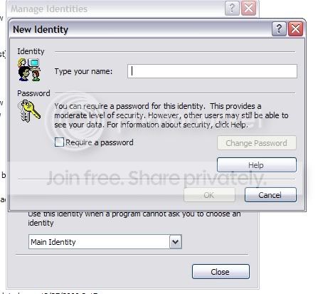This screenshot has width=318, height=294.
Task: Click the 'Require a password' label text
Action: [x=100, y=142]
